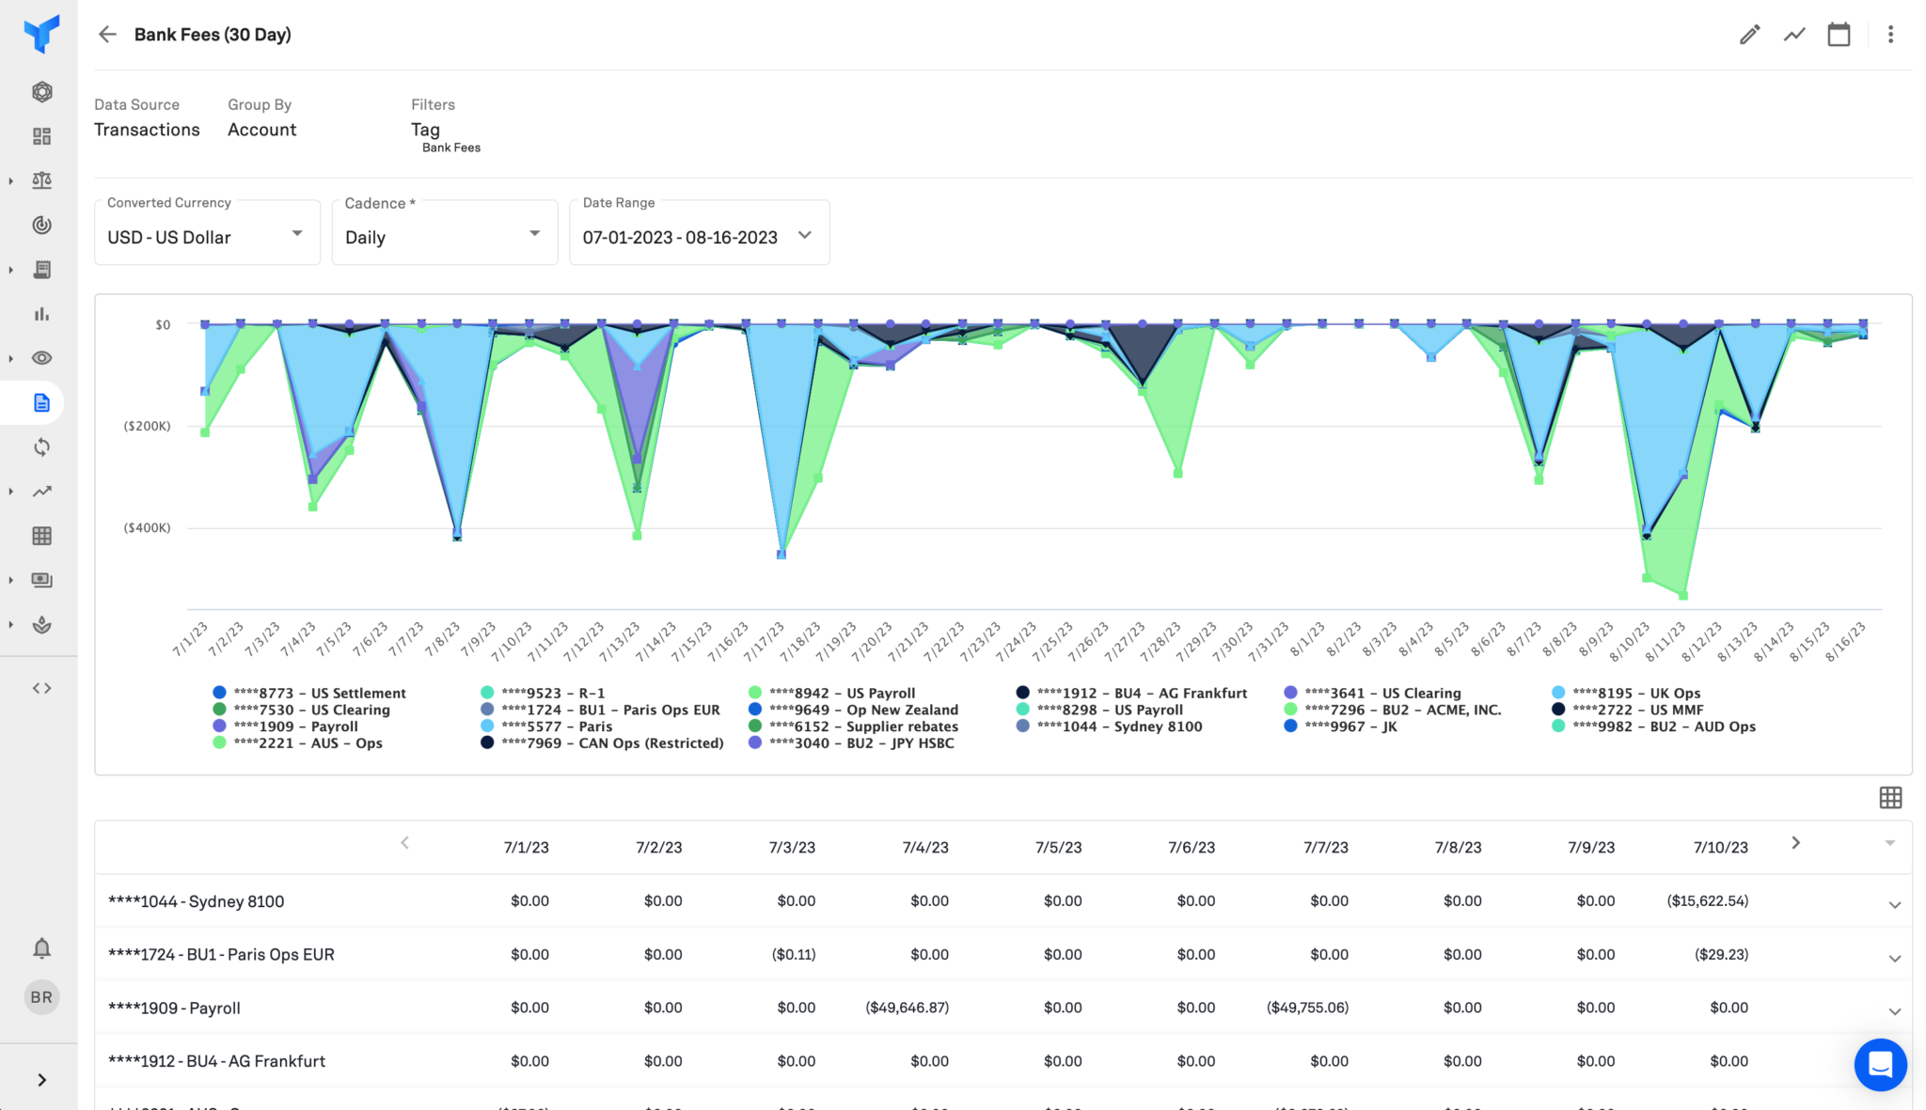The image size is (1926, 1110).
Task: Open the Cadence Daily dropdown
Action: pyautogui.click(x=444, y=237)
